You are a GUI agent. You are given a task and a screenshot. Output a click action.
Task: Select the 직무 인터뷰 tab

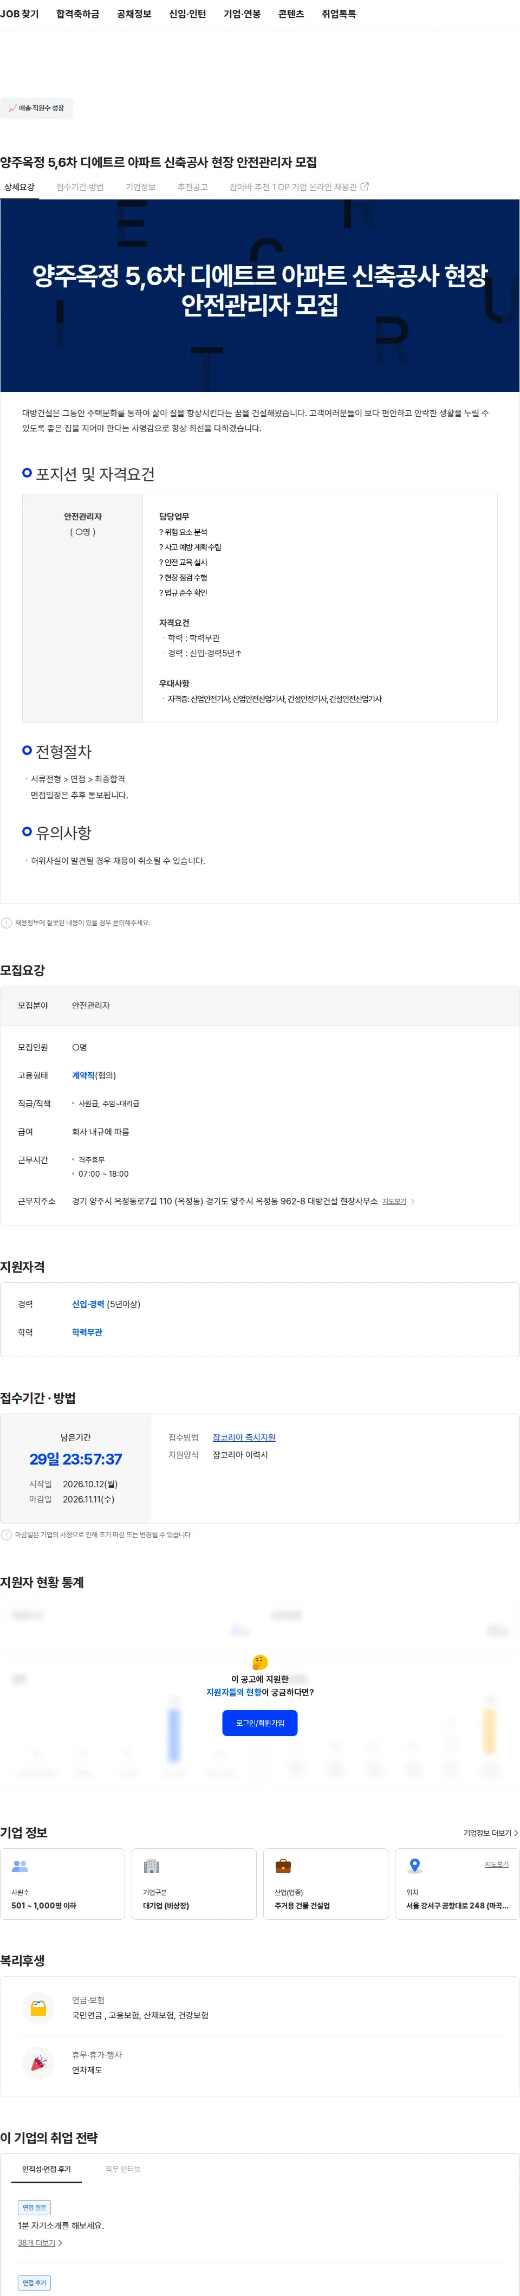pyautogui.click(x=123, y=2169)
